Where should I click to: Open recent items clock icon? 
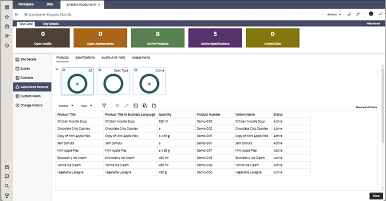pos(7,45)
